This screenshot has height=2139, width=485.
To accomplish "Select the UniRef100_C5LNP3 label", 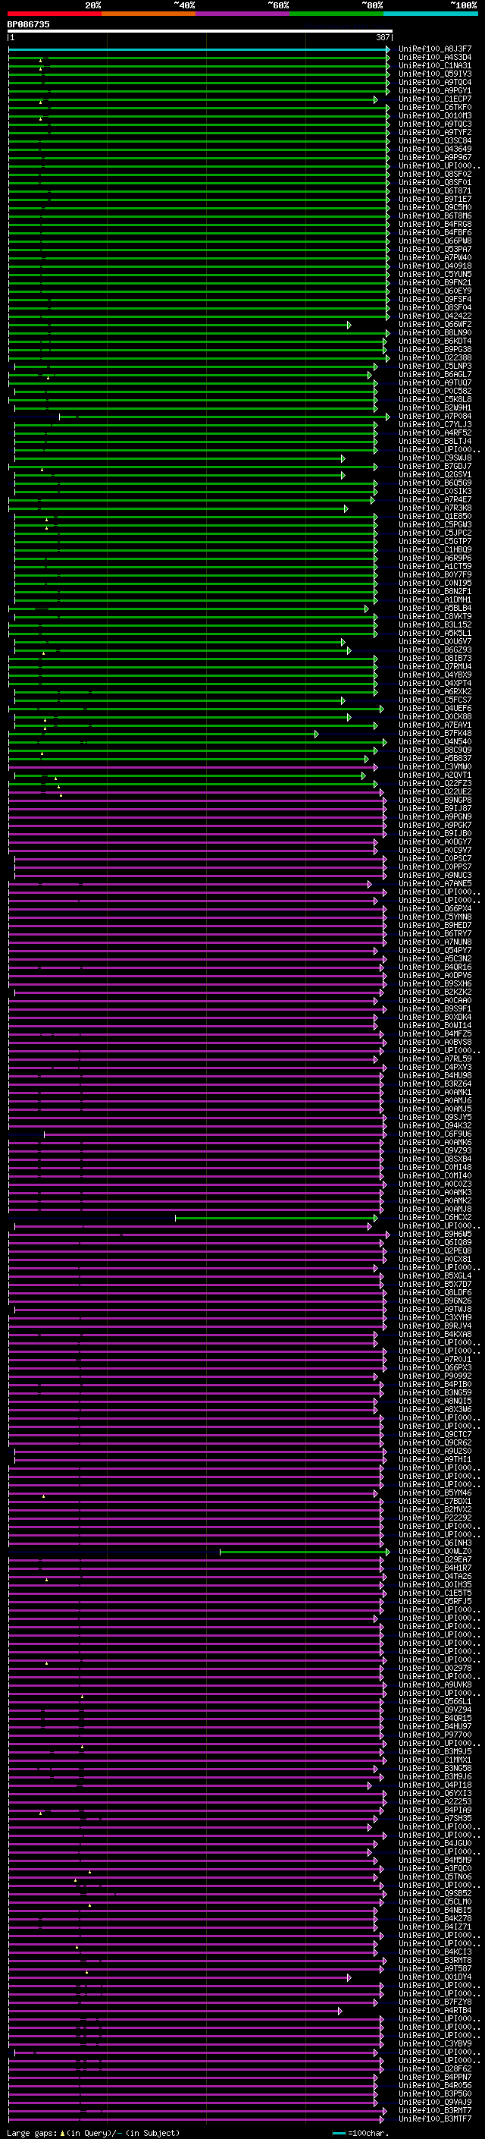I will coord(435,366).
